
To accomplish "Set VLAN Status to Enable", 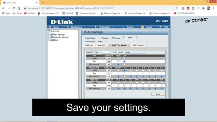I will [113, 38].
